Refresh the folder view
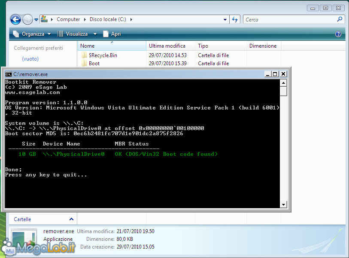Screen dimensions: 349x258 pyautogui.click(x=235, y=20)
